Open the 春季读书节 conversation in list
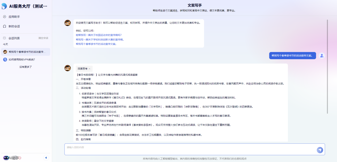This screenshot has width=337, height=162. (x=27, y=52)
